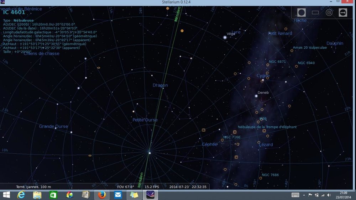Toggle the ocular view circle icon

pyautogui.click(x=301, y=12)
